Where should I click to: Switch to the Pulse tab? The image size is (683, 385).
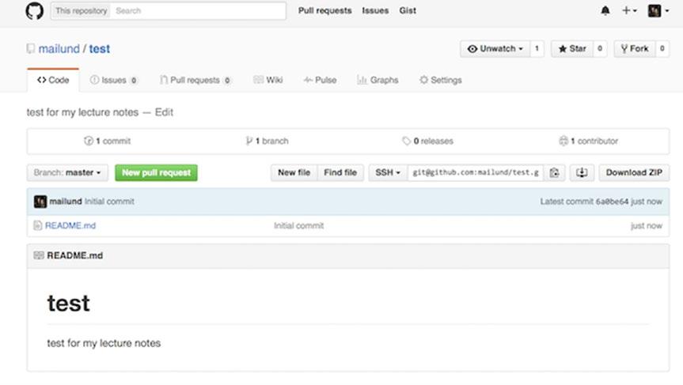(321, 80)
